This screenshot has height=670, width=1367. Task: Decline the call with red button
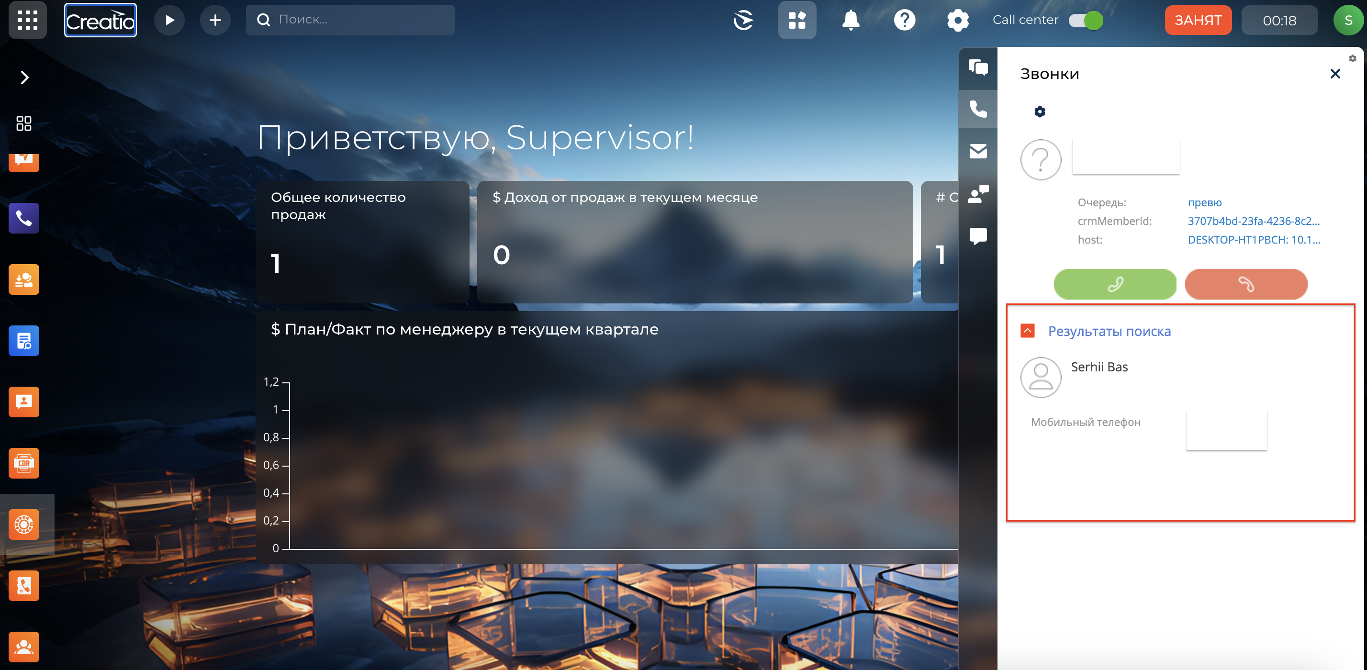tap(1245, 284)
